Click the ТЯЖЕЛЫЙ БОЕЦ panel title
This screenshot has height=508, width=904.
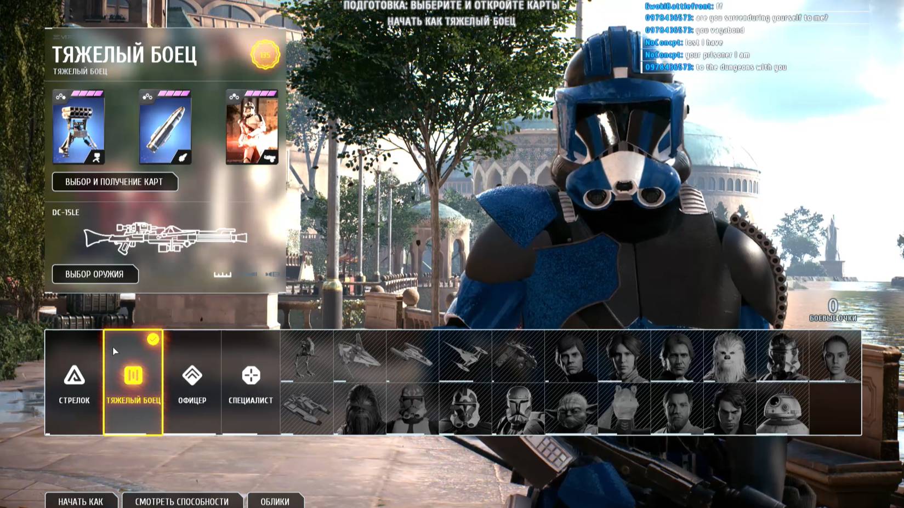coord(124,55)
